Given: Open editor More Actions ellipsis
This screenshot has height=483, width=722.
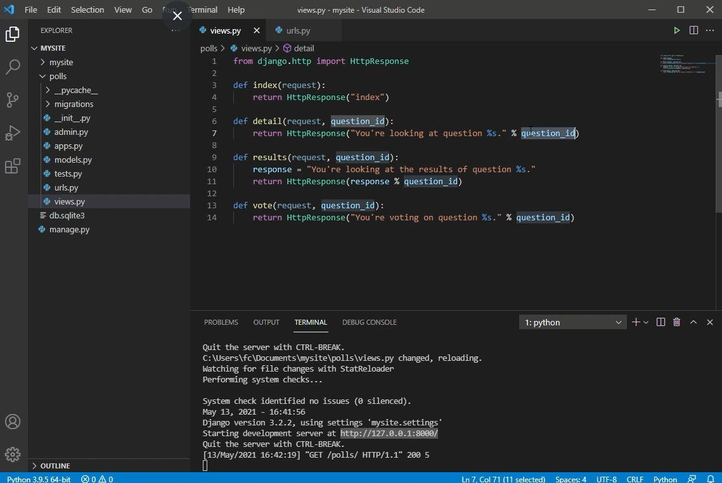Looking at the screenshot, I should (710, 30).
